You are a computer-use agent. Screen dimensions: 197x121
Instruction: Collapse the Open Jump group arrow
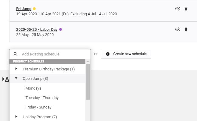16,78
